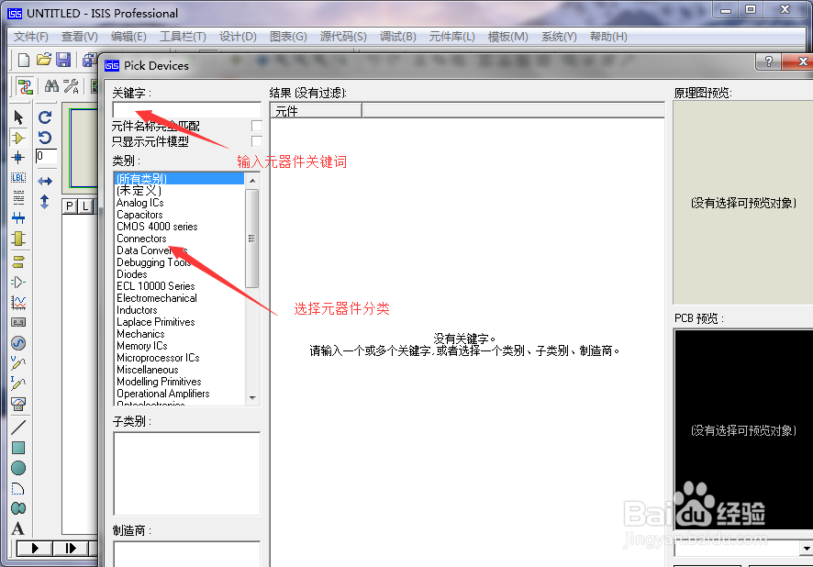
Task: Open the 帮助(H) menu
Action: [608, 37]
